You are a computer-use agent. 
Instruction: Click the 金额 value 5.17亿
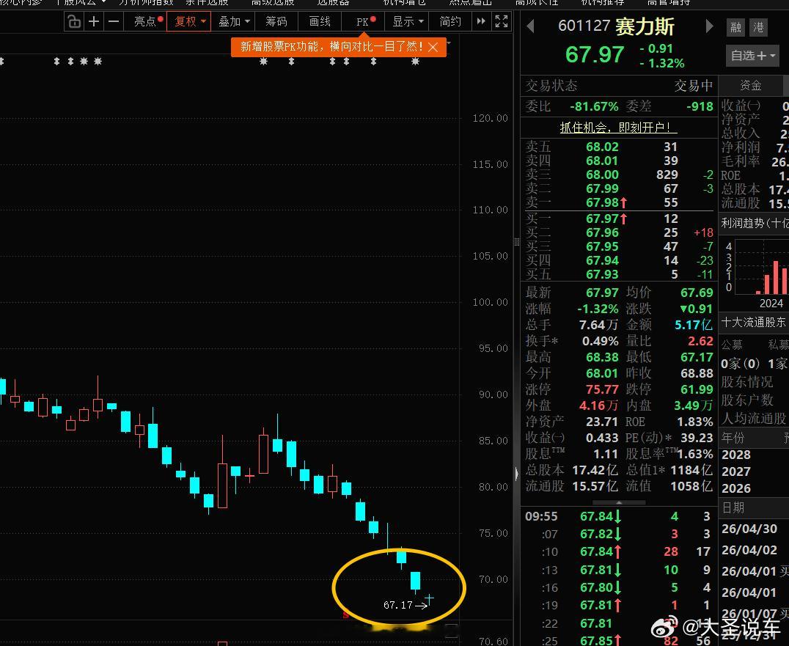[694, 325]
